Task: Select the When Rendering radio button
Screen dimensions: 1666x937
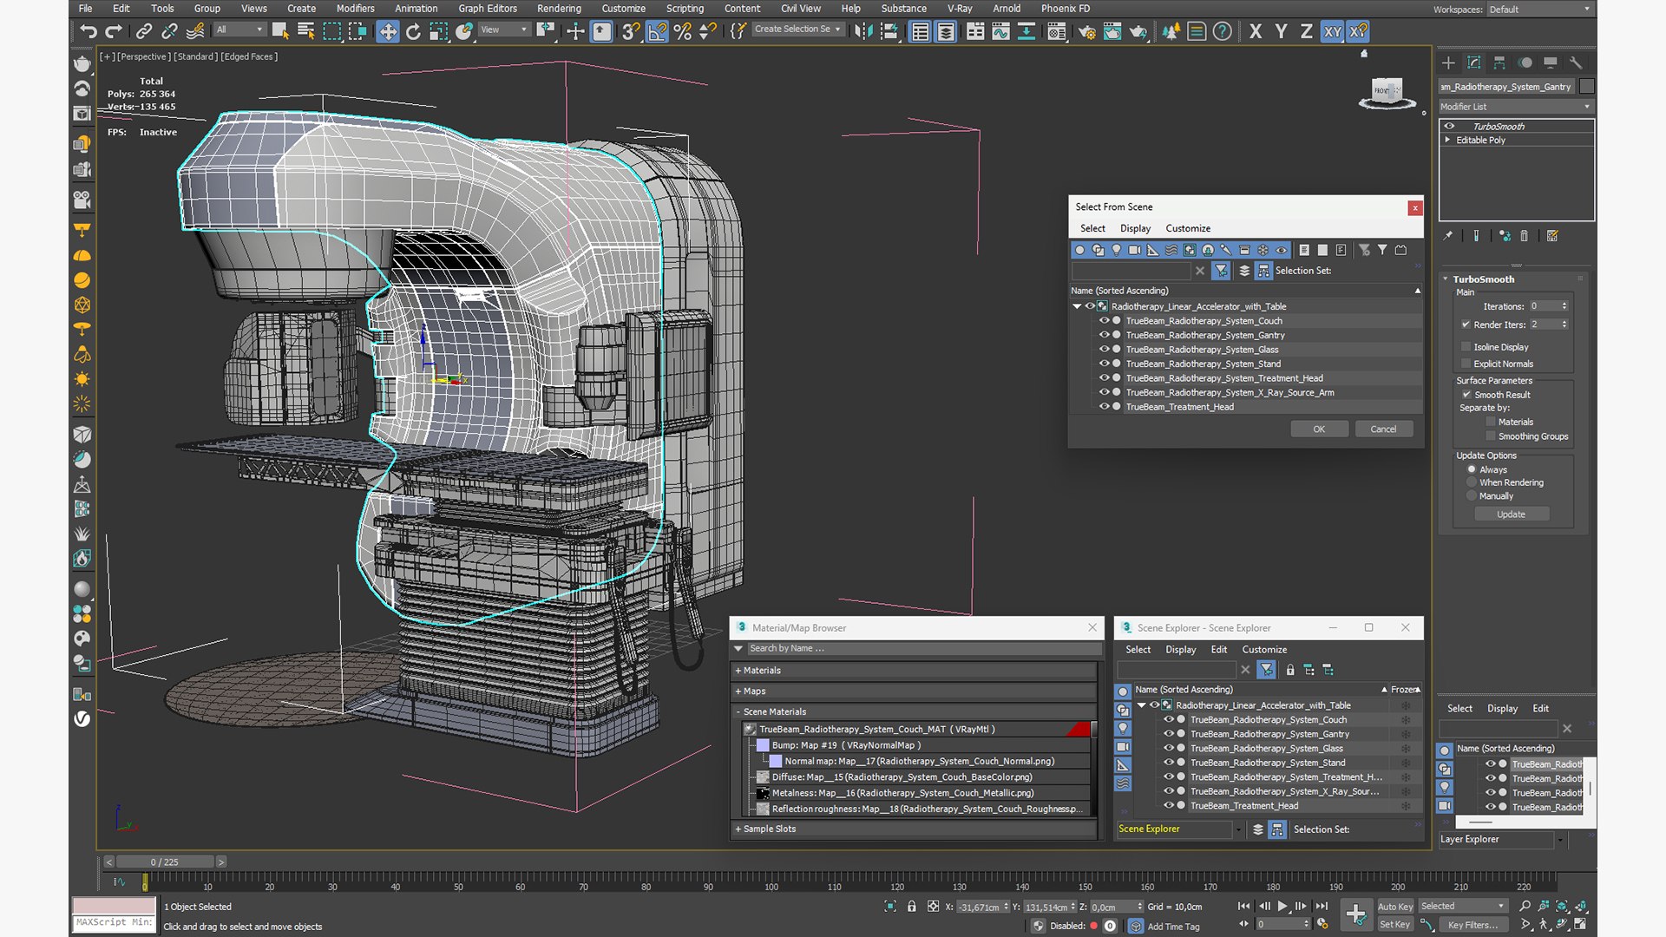Action: 1472,482
